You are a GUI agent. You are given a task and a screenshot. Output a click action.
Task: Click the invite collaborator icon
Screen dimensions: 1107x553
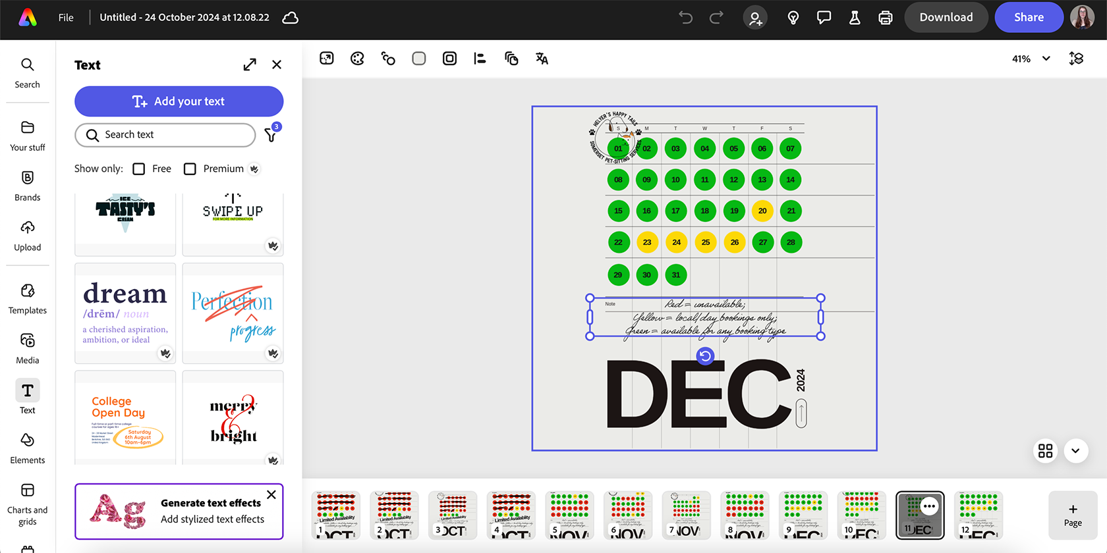pos(755,18)
